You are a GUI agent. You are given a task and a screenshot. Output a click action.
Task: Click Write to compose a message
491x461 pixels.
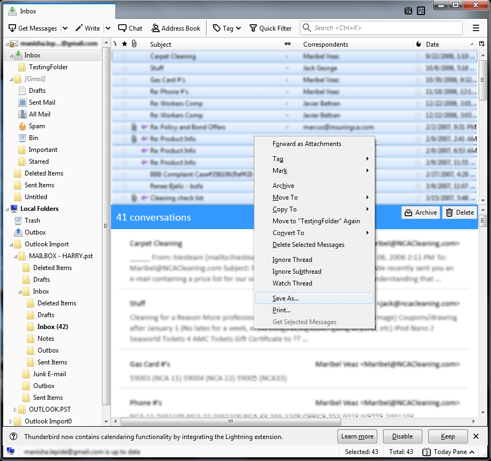pyautogui.click(x=87, y=28)
